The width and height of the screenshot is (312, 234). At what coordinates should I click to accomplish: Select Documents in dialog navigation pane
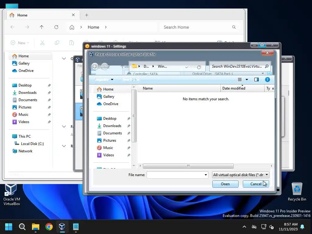point(112,133)
